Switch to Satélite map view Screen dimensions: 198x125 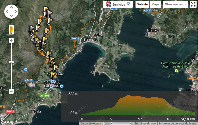(x=142, y=4)
